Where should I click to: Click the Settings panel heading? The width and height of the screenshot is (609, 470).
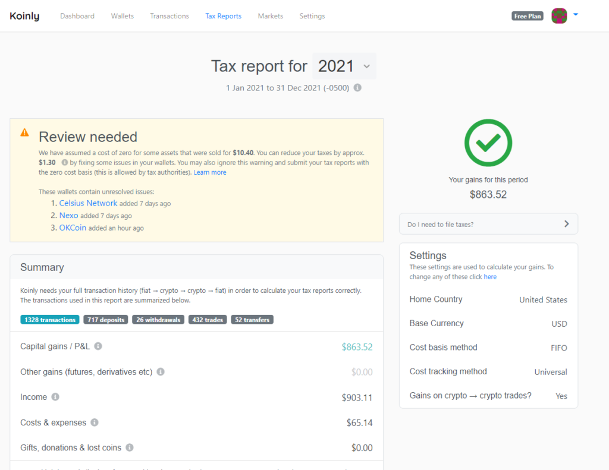tap(428, 255)
